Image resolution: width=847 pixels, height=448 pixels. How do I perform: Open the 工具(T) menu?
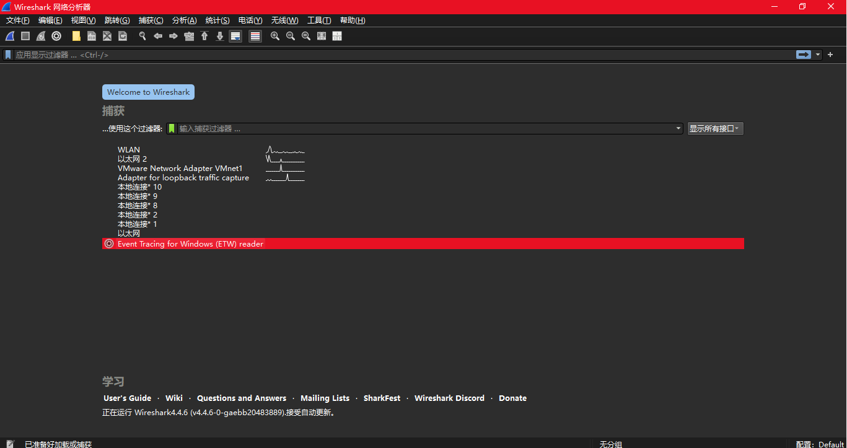pos(319,20)
